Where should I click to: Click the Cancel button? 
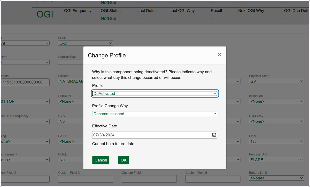click(x=101, y=160)
